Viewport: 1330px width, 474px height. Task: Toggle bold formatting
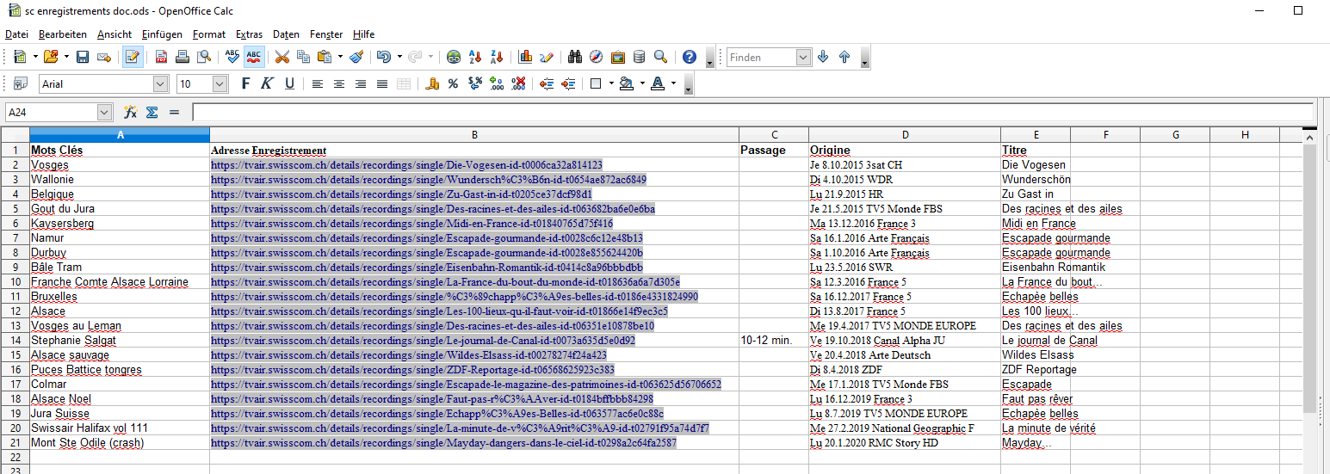pos(245,84)
